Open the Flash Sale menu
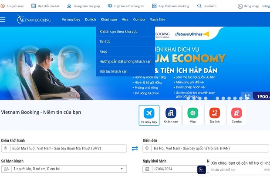Screen dimensions: 270x179 pyautogui.click(x=157, y=20)
